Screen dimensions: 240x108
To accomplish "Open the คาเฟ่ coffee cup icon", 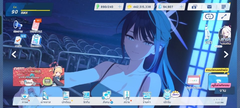I will coord(24,97).
